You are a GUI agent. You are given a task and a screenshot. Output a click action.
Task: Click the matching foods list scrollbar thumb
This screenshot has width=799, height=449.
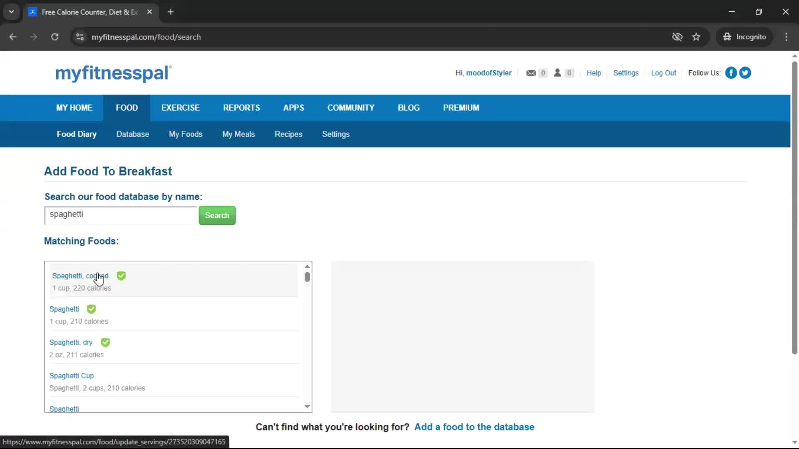click(307, 277)
